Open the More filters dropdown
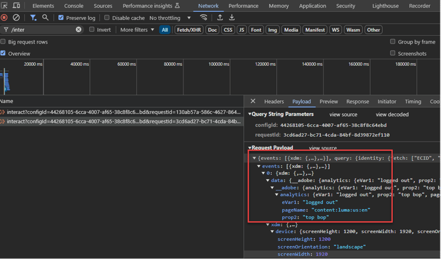 [x=137, y=30]
